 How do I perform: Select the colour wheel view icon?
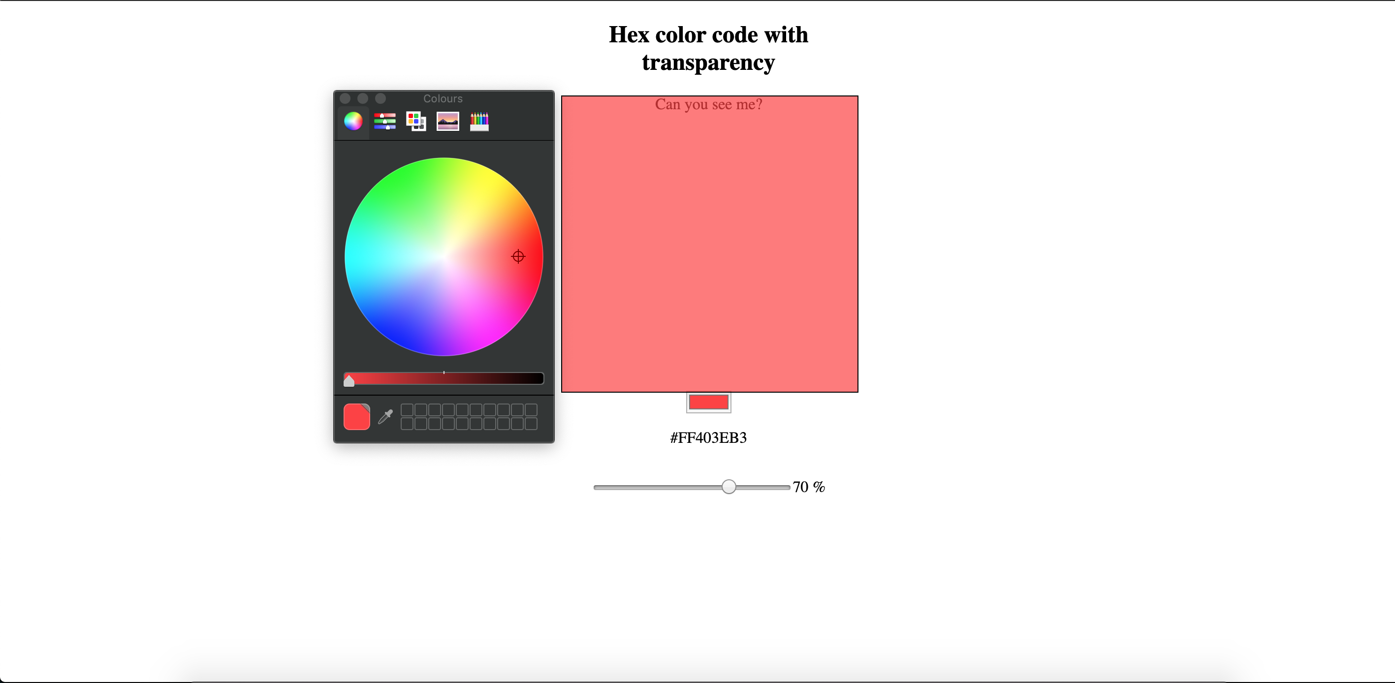(352, 121)
